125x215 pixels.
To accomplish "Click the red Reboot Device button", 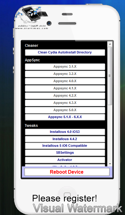I will (x=67, y=172).
